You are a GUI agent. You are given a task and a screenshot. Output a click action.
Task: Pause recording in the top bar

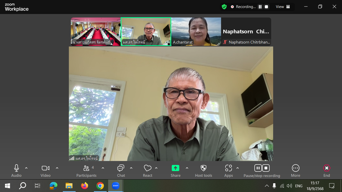(260, 7)
